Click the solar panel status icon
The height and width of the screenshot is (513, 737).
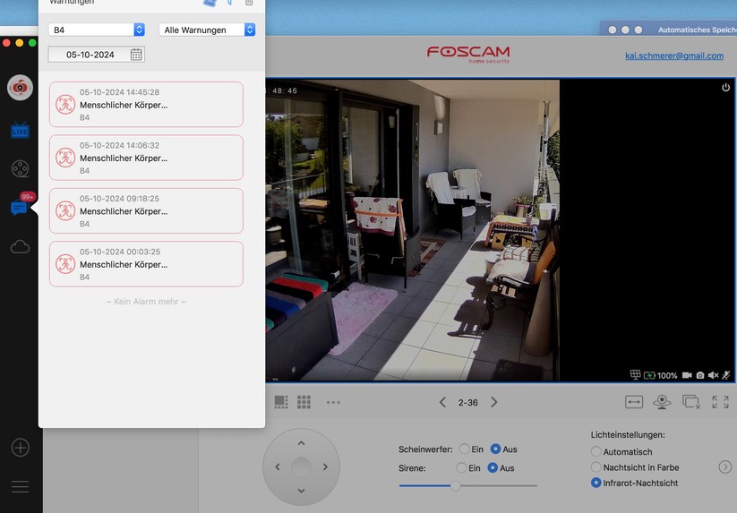coord(635,374)
